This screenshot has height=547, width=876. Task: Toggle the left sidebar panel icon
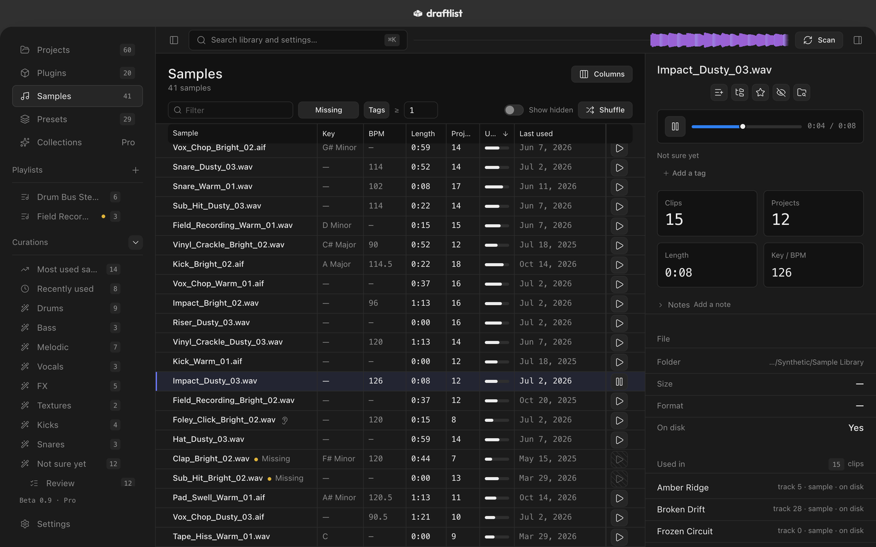point(174,40)
